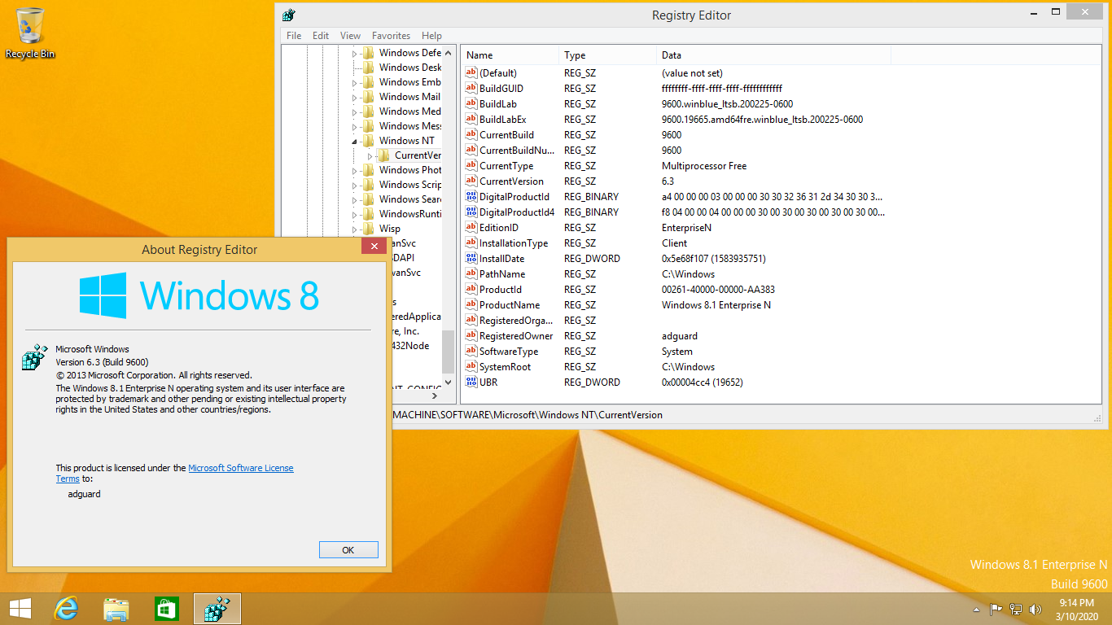
Task: Select the BuildLabEx value name
Action: [502, 119]
